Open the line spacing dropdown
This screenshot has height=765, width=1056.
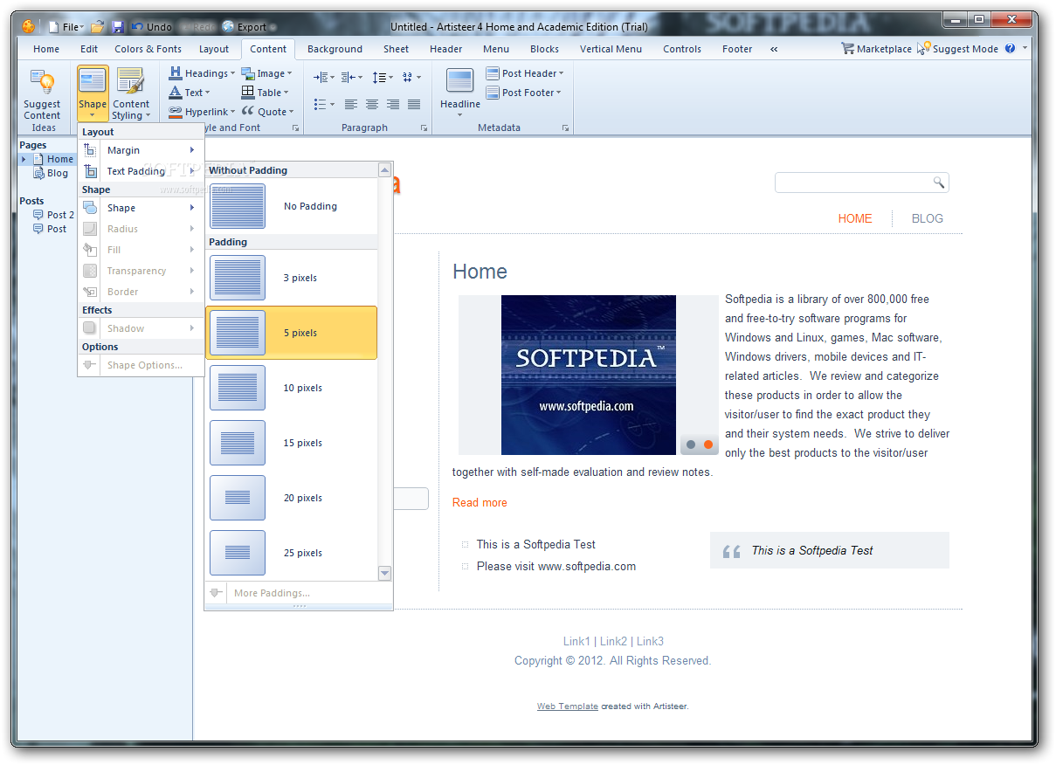point(383,78)
